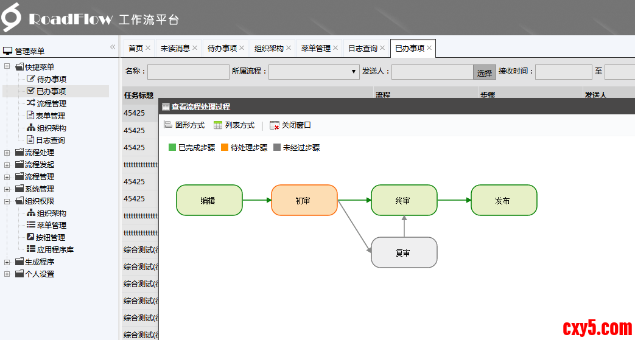The width and height of the screenshot is (635, 340).
Task: Click 组织架构 sitemap icon under 组织权限
Action: [x=31, y=212]
